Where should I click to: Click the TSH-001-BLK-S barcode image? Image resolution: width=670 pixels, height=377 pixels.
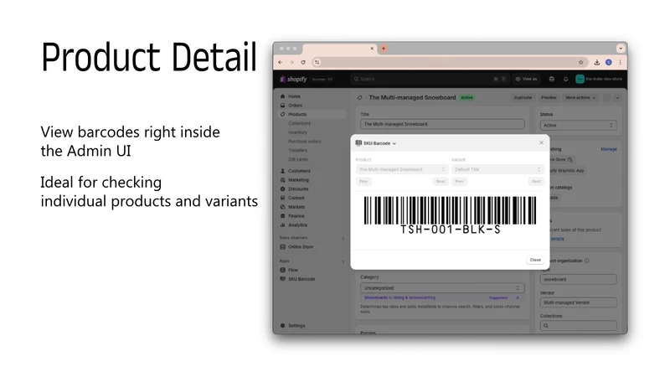tap(450, 215)
